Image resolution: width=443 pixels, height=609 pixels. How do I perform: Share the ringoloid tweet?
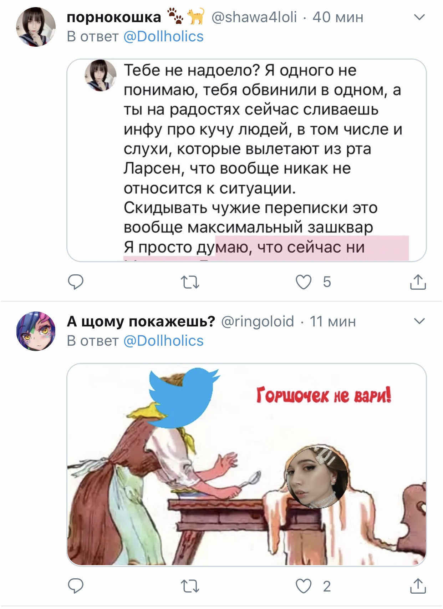tap(418, 586)
